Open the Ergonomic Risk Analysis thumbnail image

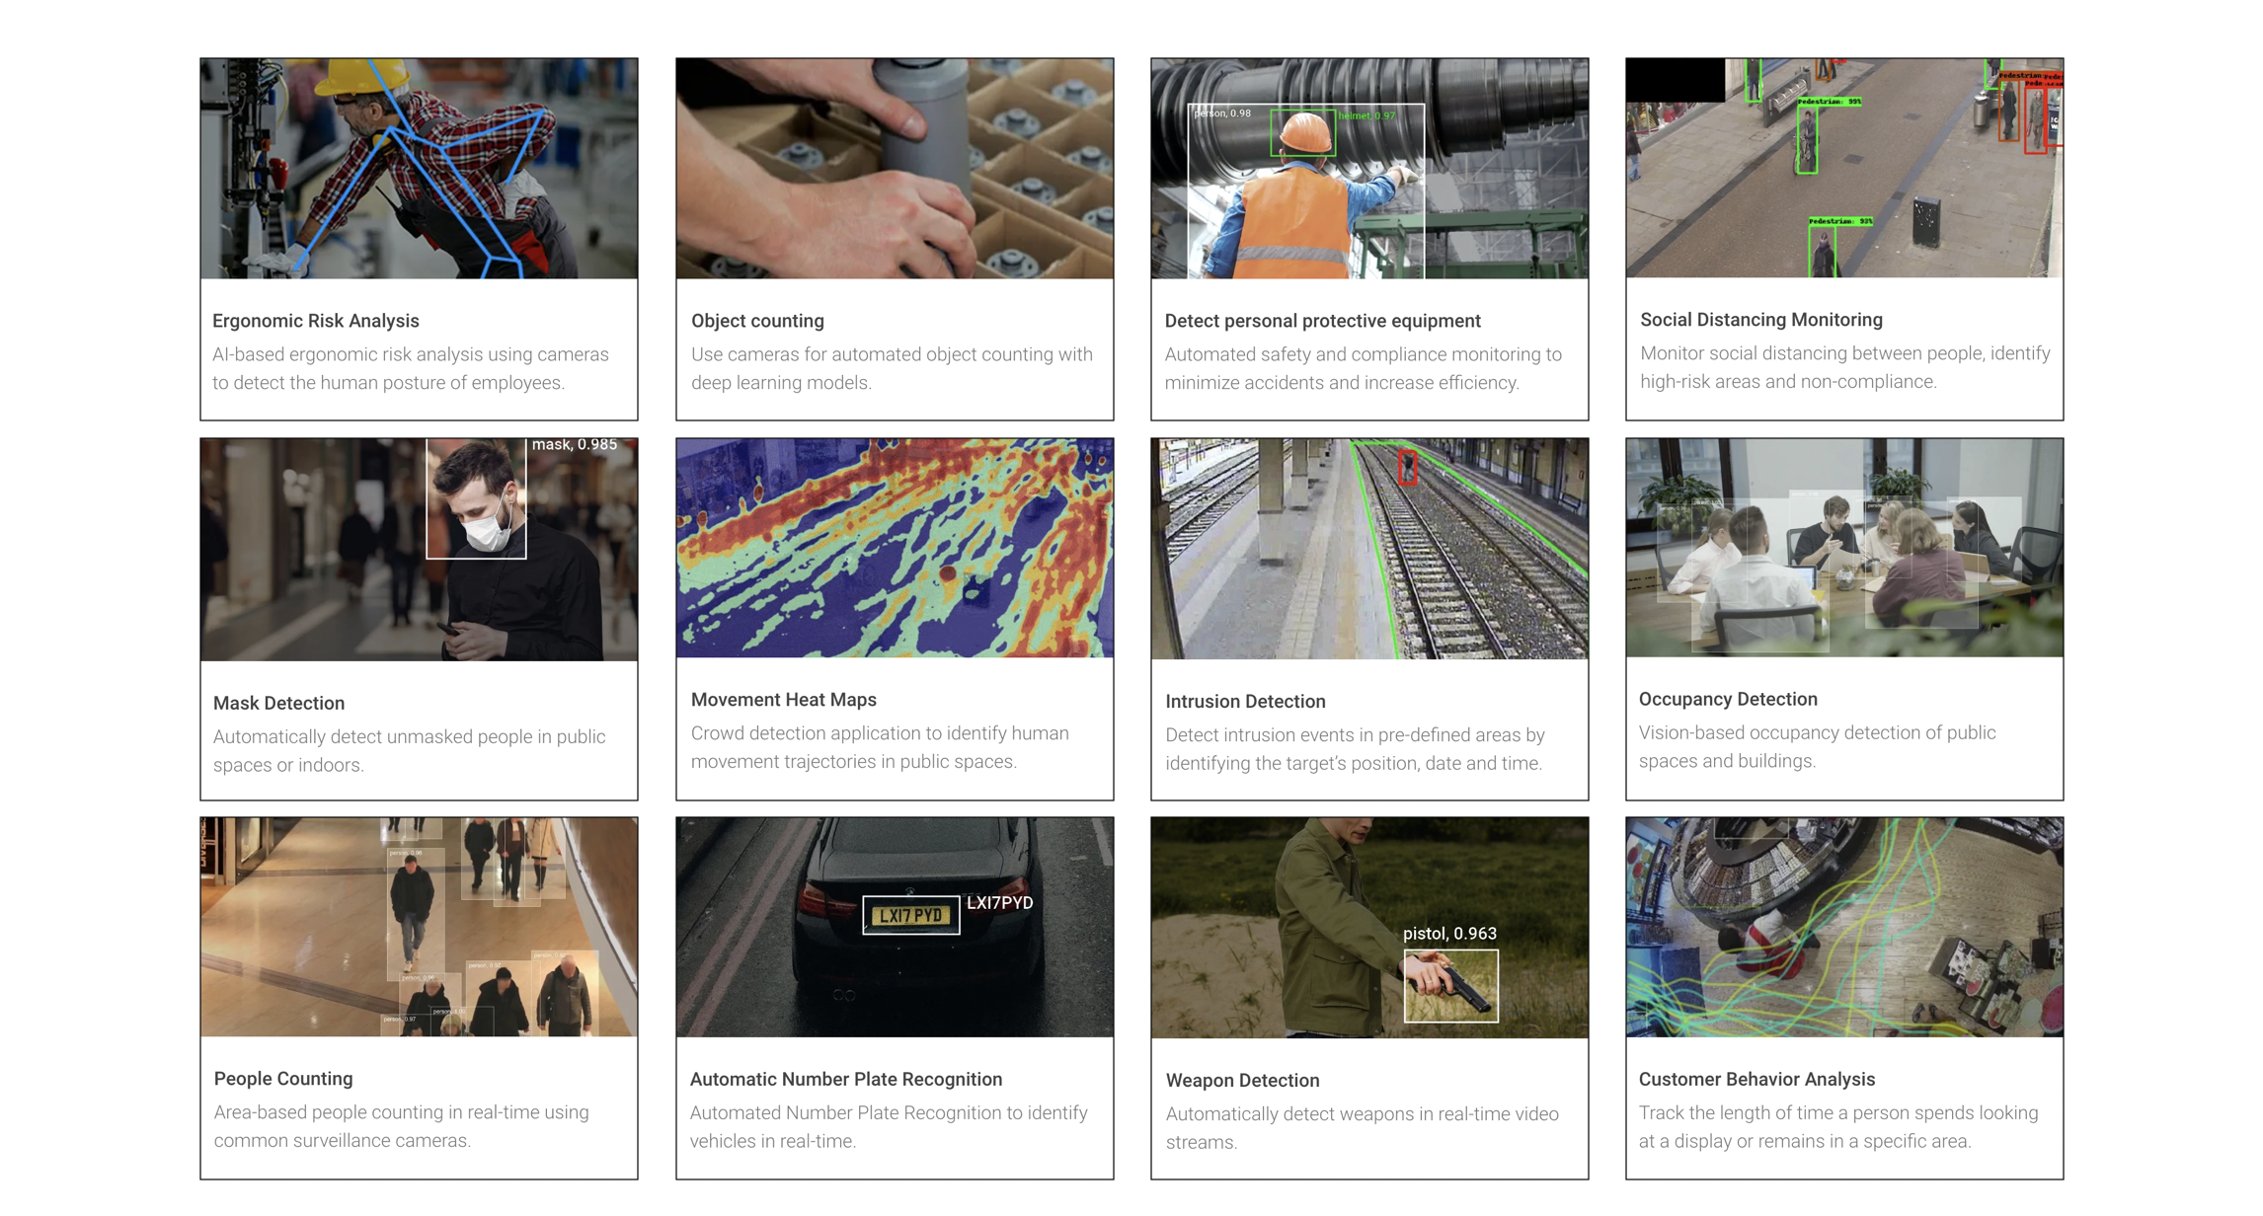point(419,168)
